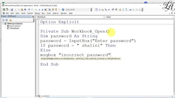Viewport: 175px width, 98px height.
Task: Click the Quick Info edit icon
Action: click(103, 10)
